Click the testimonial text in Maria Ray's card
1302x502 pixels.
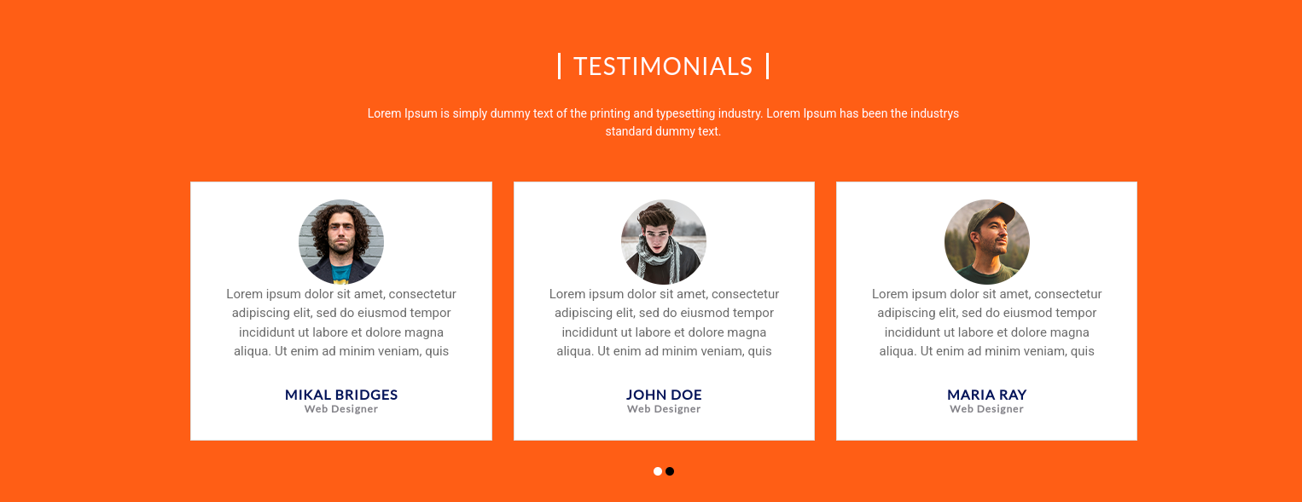[x=987, y=322]
